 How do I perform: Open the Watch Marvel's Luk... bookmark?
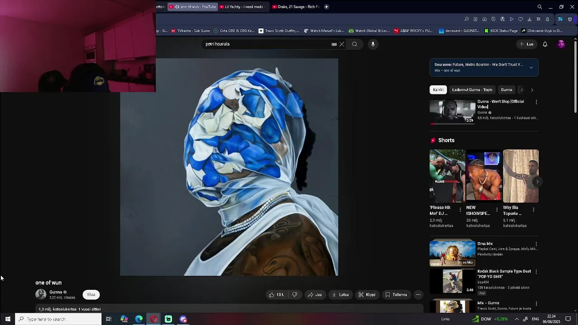(x=324, y=31)
